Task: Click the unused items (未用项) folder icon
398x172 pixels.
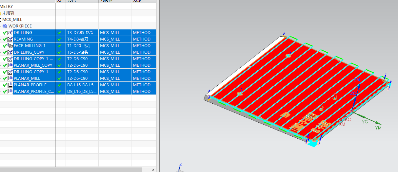Action: 1,13
